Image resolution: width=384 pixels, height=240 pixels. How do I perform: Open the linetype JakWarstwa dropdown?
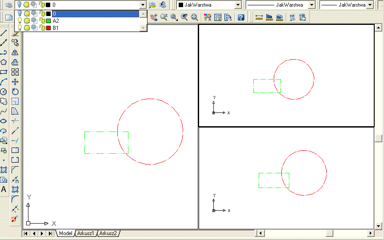[312, 4]
